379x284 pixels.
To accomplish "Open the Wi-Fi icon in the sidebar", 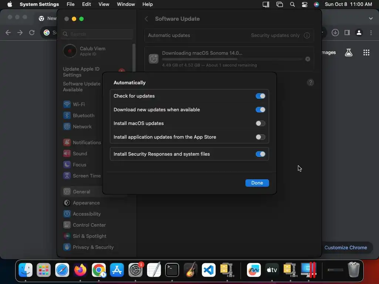I will point(67,104).
